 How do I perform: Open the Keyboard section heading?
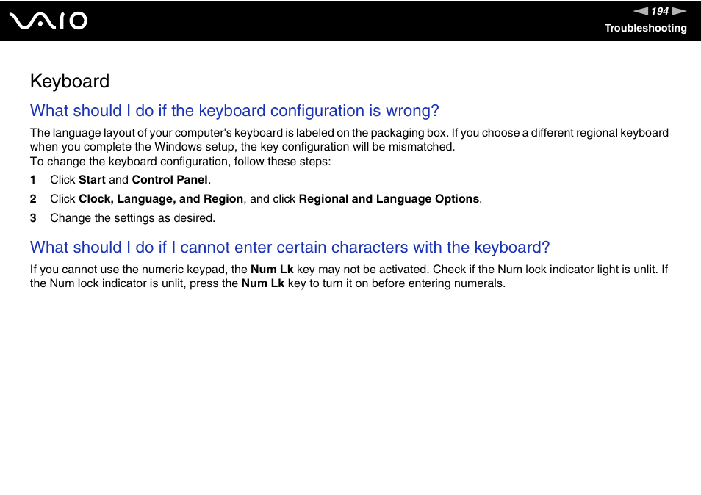point(70,82)
